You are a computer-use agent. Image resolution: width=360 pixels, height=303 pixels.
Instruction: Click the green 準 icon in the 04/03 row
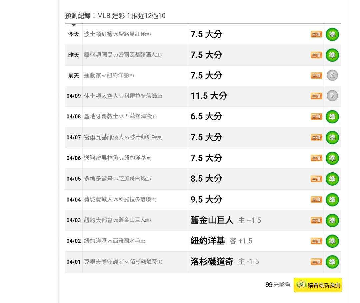(x=332, y=220)
